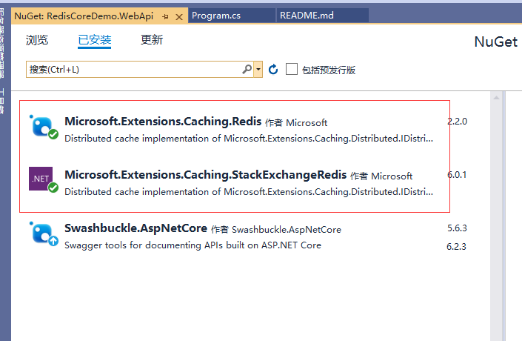Click Microsoft.Extensions.Caching.Redis package icon
This screenshot has width=522, height=341.
coord(44,127)
